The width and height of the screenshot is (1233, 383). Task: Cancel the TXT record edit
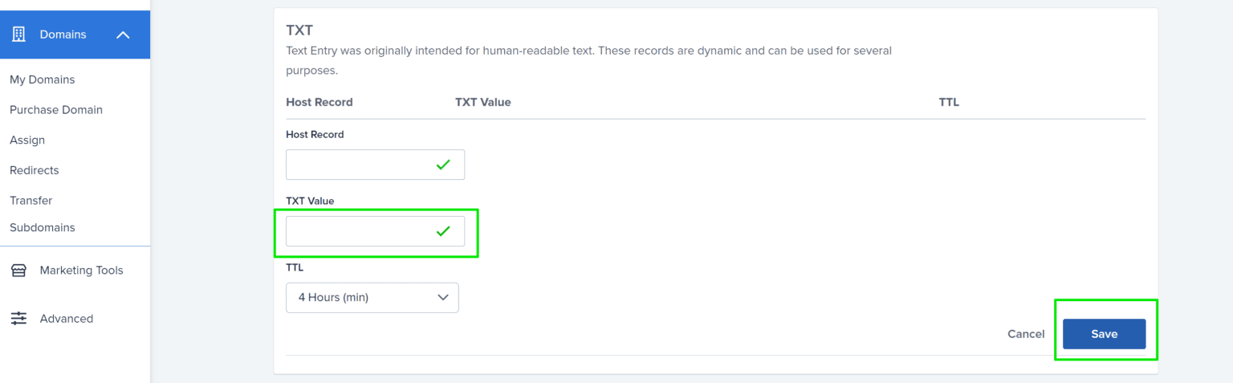pyautogui.click(x=1026, y=334)
